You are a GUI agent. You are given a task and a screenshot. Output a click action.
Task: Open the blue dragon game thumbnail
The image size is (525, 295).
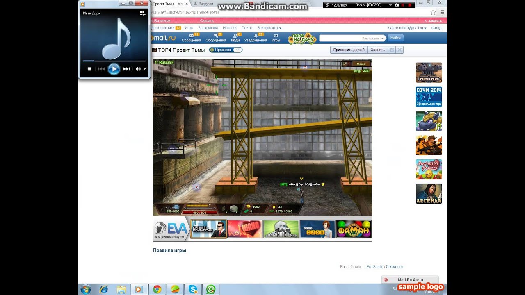(429, 121)
